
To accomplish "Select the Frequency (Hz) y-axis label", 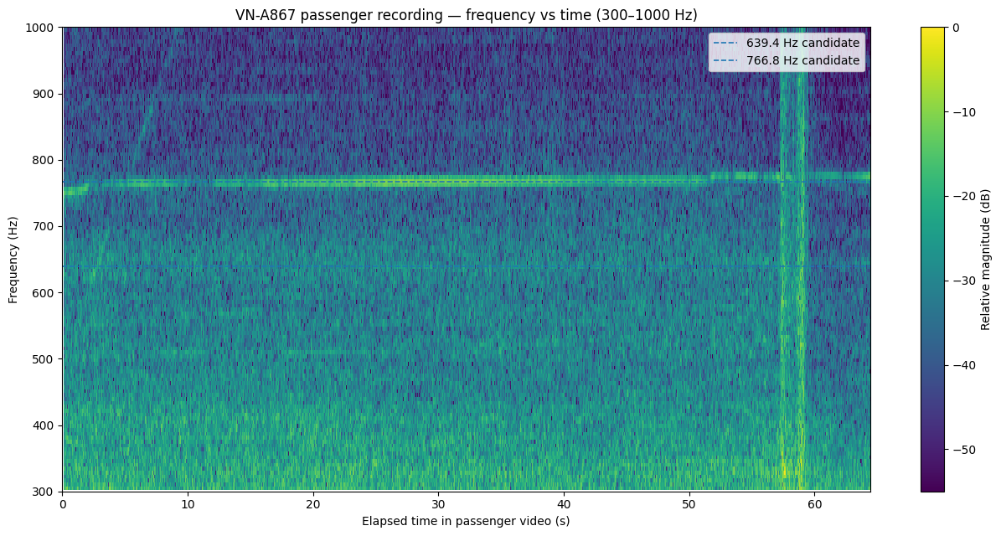I will pyautogui.click(x=13, y=259).
